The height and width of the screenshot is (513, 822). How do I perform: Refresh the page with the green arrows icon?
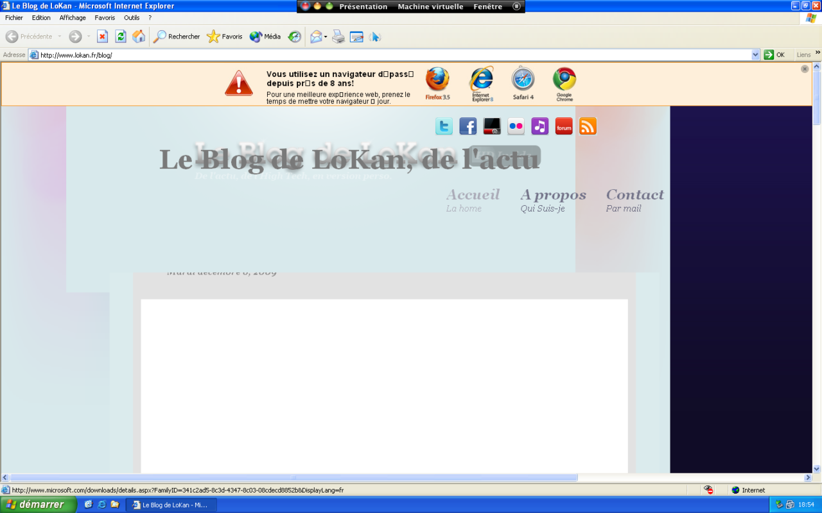[121, 37]
